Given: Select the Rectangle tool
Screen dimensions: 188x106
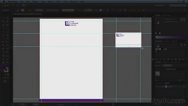Looking at the screenshot, I should click(3, 32).
